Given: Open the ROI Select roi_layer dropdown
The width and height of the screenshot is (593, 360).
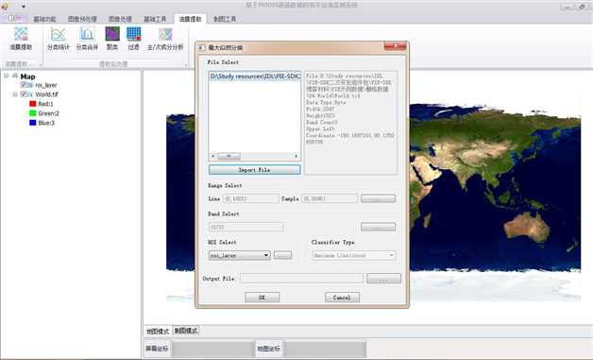Looking at the screenshot, I should pyautogui.click(x=266, y=255).
